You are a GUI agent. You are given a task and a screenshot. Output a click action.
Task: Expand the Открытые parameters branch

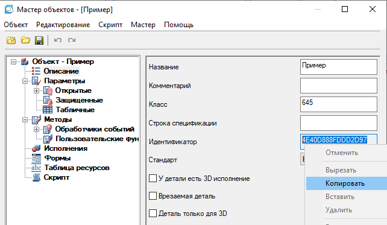(37, 90)
